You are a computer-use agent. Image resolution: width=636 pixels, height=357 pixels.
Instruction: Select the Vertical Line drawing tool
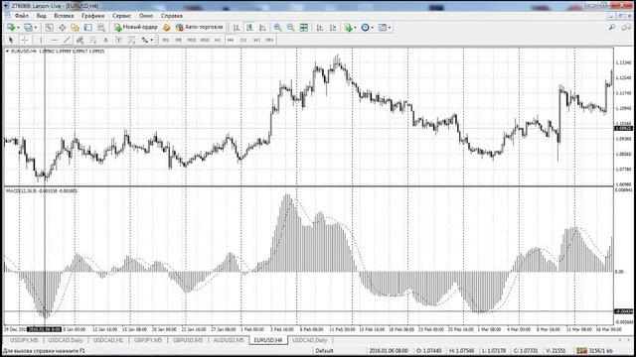coord(41,40)
